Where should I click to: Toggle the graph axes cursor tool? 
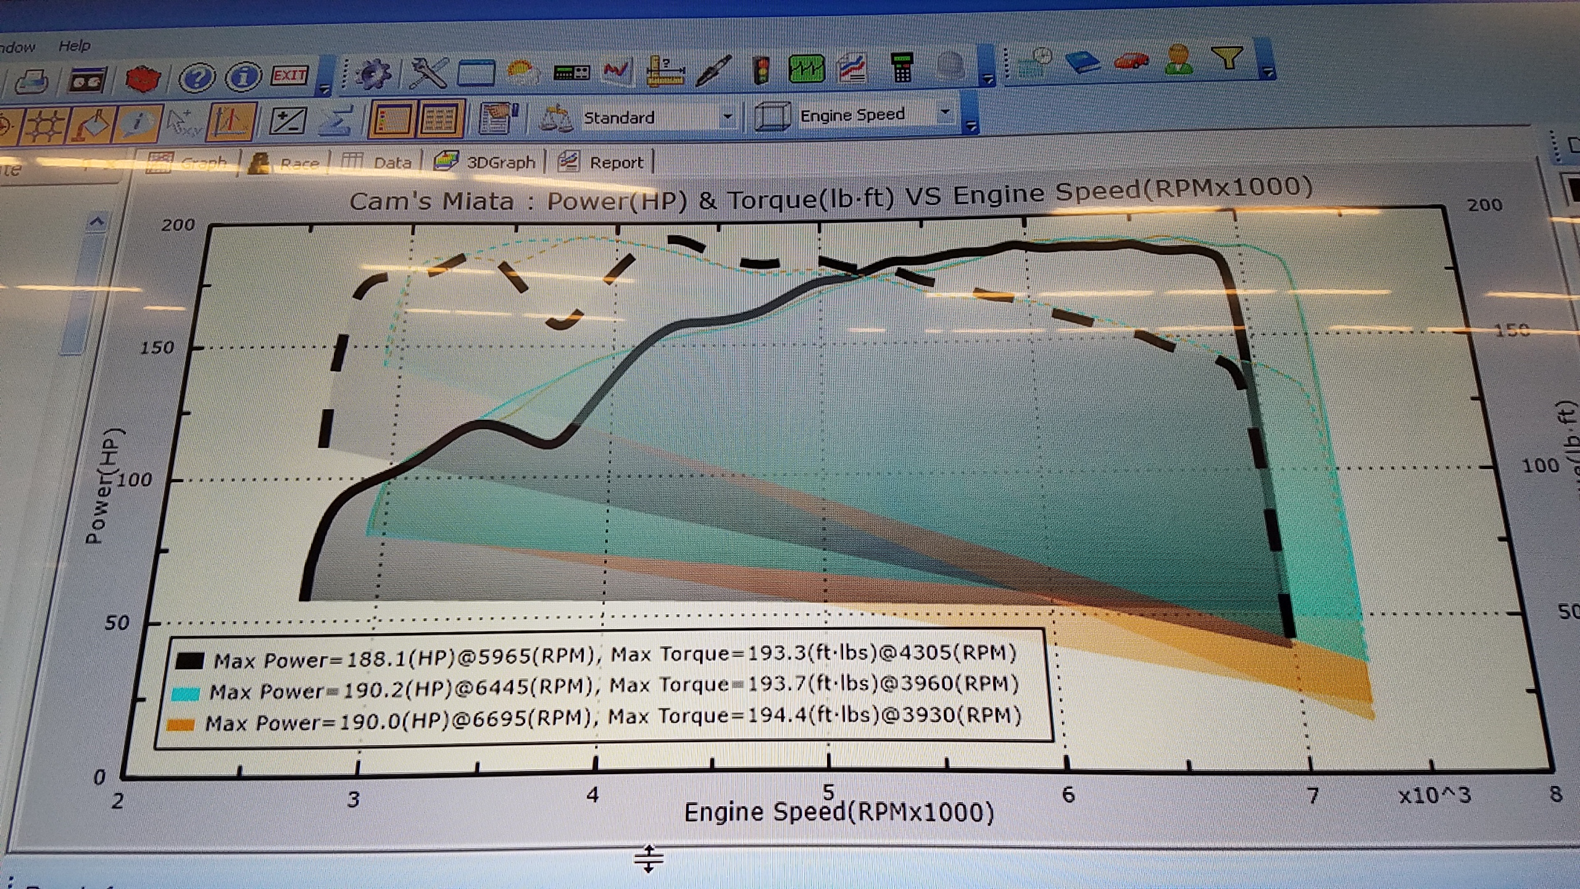click(x=230, y=121)
